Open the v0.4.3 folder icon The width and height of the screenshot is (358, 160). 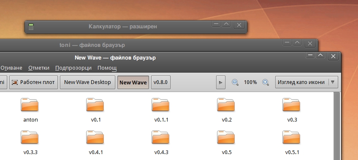tap(160, 137)
